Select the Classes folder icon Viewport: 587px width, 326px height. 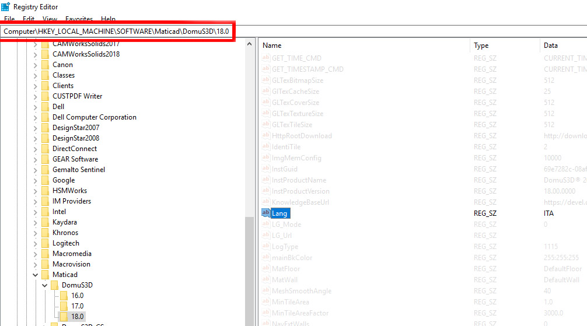[x=46, y=75]
